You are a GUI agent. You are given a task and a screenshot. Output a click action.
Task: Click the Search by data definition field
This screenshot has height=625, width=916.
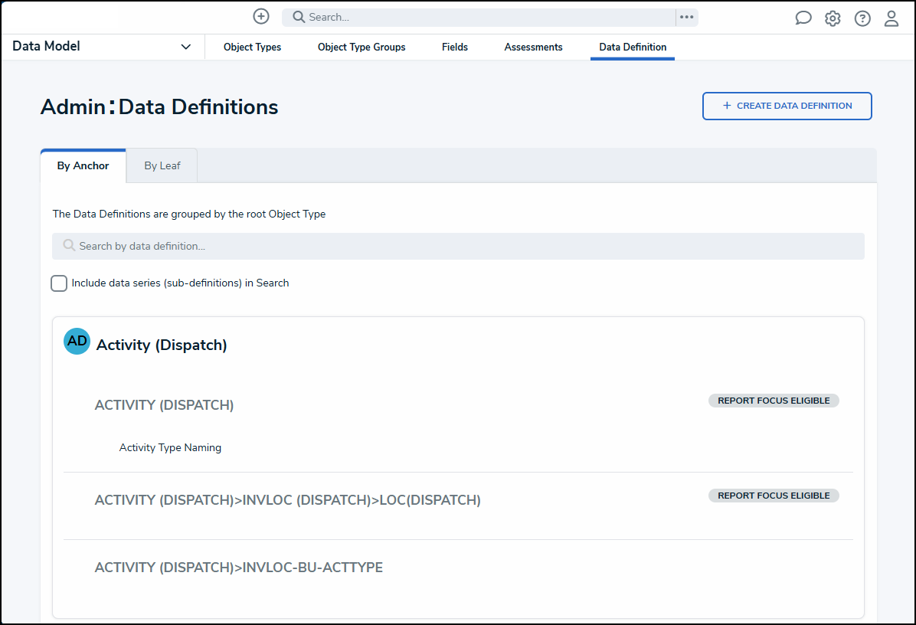458,247
